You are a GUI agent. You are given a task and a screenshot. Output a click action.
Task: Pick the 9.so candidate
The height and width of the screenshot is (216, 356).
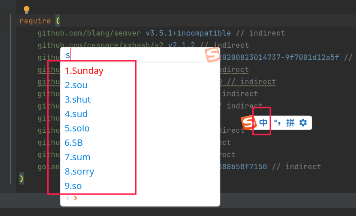point(73,186)
